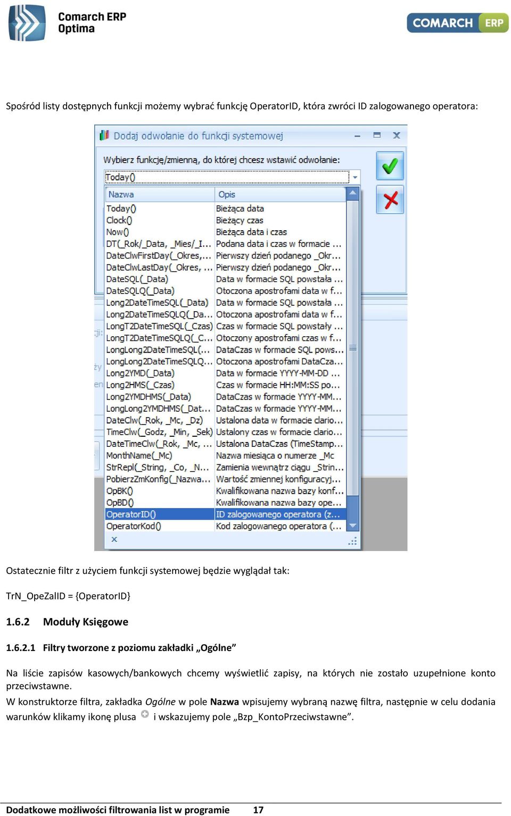Screen dimensions: 511x816
Task: Select the Clock() function row
Action: pyautogui.click(x=226, y=220)
